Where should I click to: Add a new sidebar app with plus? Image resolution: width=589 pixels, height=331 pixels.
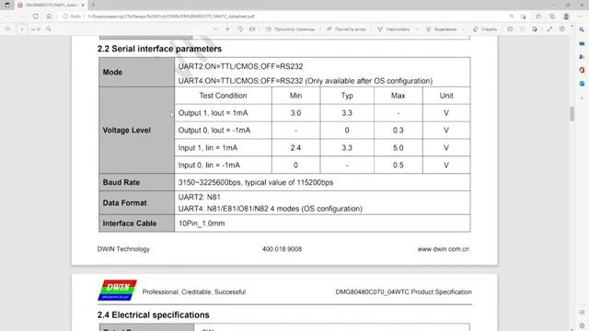click(582, 98)
